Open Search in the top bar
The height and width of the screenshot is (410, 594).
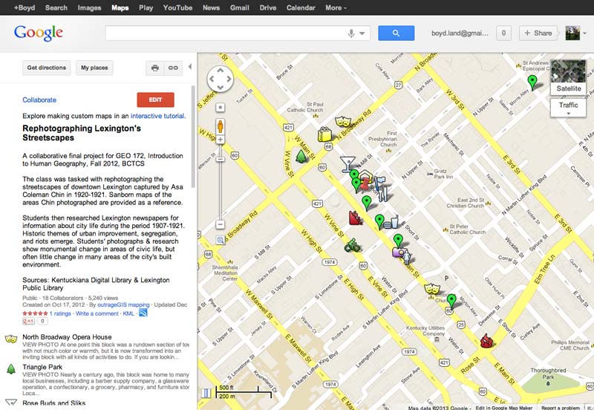56,7
